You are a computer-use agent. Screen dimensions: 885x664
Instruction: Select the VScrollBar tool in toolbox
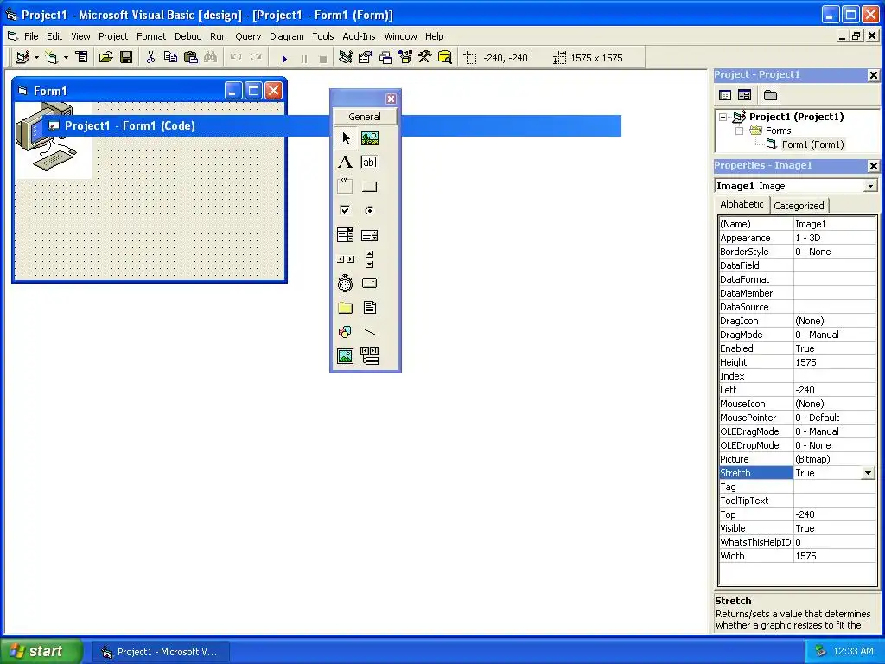pyautogui.click(x=370, y=259)
